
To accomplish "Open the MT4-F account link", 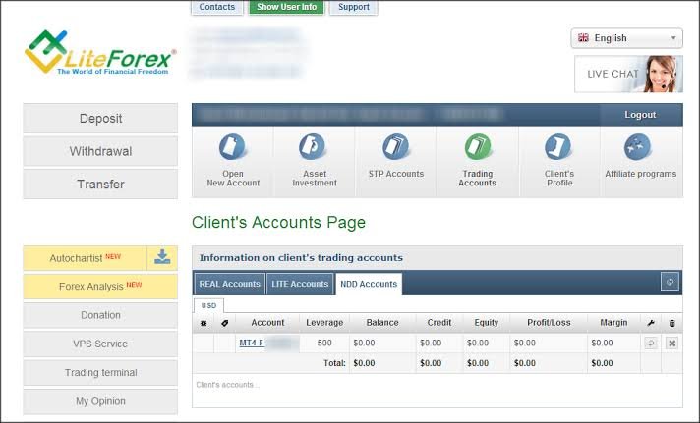I will pyautogui.click(x=253, y=344).
